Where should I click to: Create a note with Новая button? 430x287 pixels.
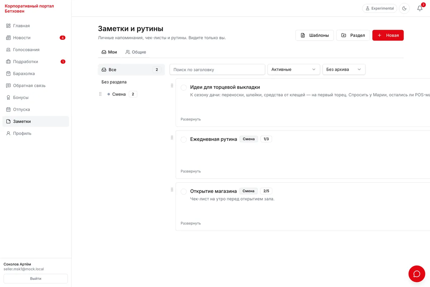pyautogui.click(x=388, y=35)
